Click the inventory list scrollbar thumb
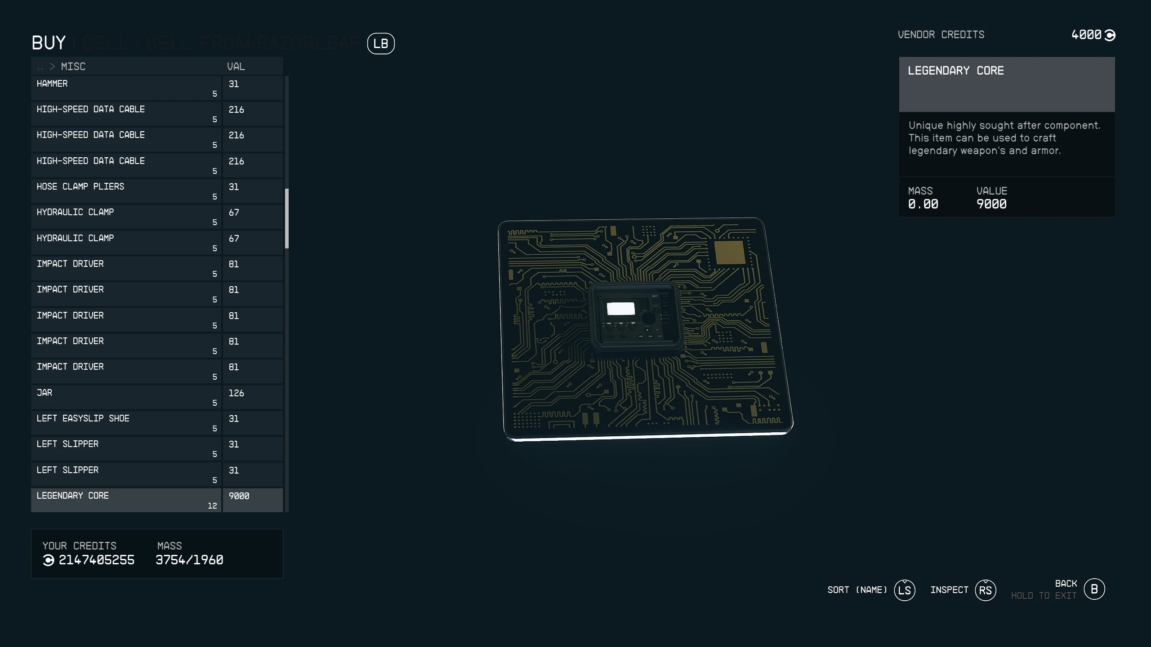 [x=287, y=218]
